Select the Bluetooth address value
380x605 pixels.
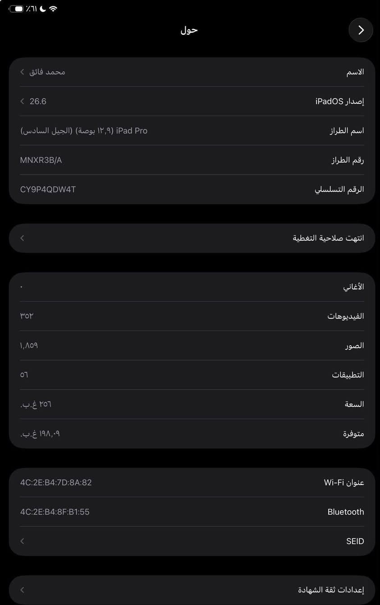55,512
